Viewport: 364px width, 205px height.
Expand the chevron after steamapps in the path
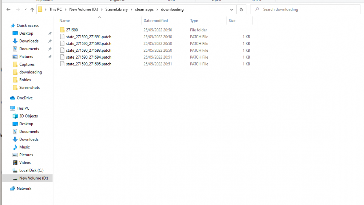click(x=157, y=9)
